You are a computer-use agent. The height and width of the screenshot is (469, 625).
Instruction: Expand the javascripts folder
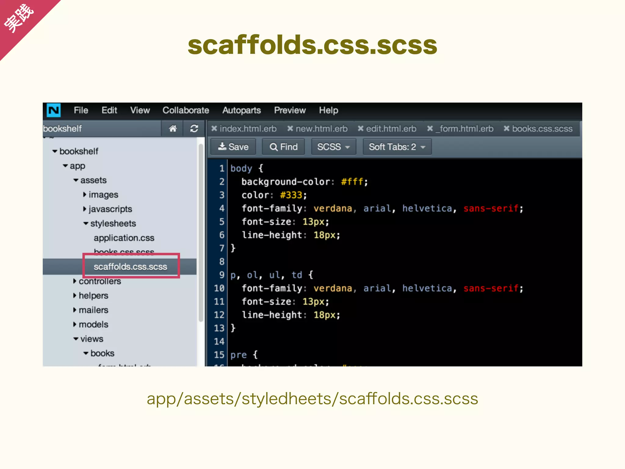point(85,209)
